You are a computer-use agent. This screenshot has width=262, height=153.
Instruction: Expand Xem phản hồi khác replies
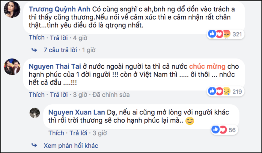(71, 145)
